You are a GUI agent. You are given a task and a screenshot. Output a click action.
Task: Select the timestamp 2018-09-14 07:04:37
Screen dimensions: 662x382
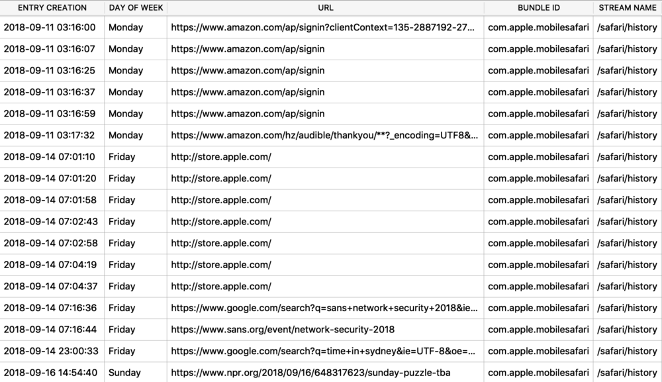(51, 286)
